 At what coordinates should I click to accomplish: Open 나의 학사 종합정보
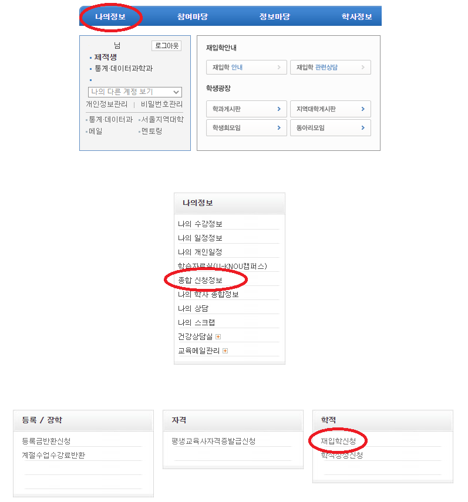208,294
